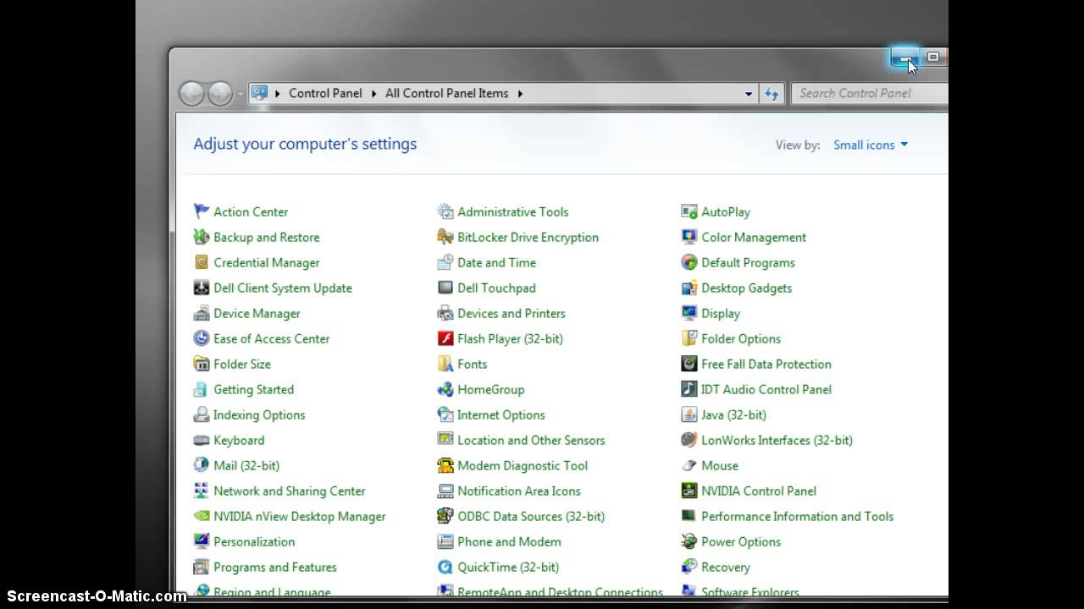
Task: Click the Folder Size icon
Action: [x=201, y=364]
